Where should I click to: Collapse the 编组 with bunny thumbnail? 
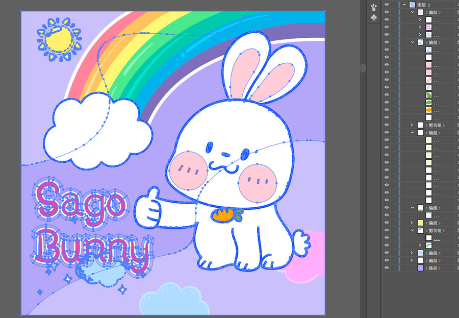point(413,42)
